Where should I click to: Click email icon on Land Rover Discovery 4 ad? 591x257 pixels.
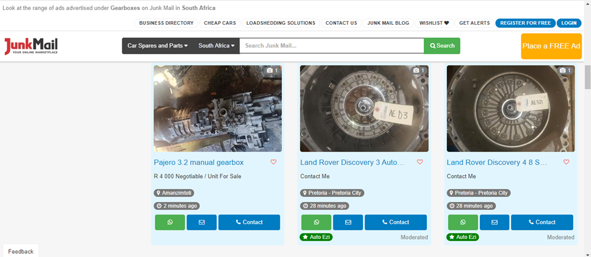tap(495, 222)
